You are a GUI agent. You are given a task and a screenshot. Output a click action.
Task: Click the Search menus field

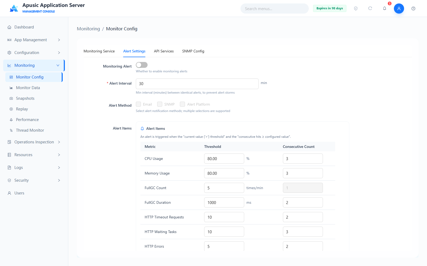coord(274,9)
